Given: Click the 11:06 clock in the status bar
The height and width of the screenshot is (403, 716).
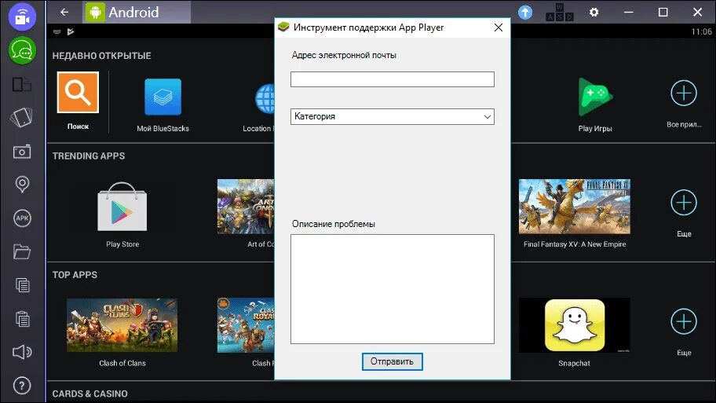Looking at the screenshot, I should click(701, 31).
